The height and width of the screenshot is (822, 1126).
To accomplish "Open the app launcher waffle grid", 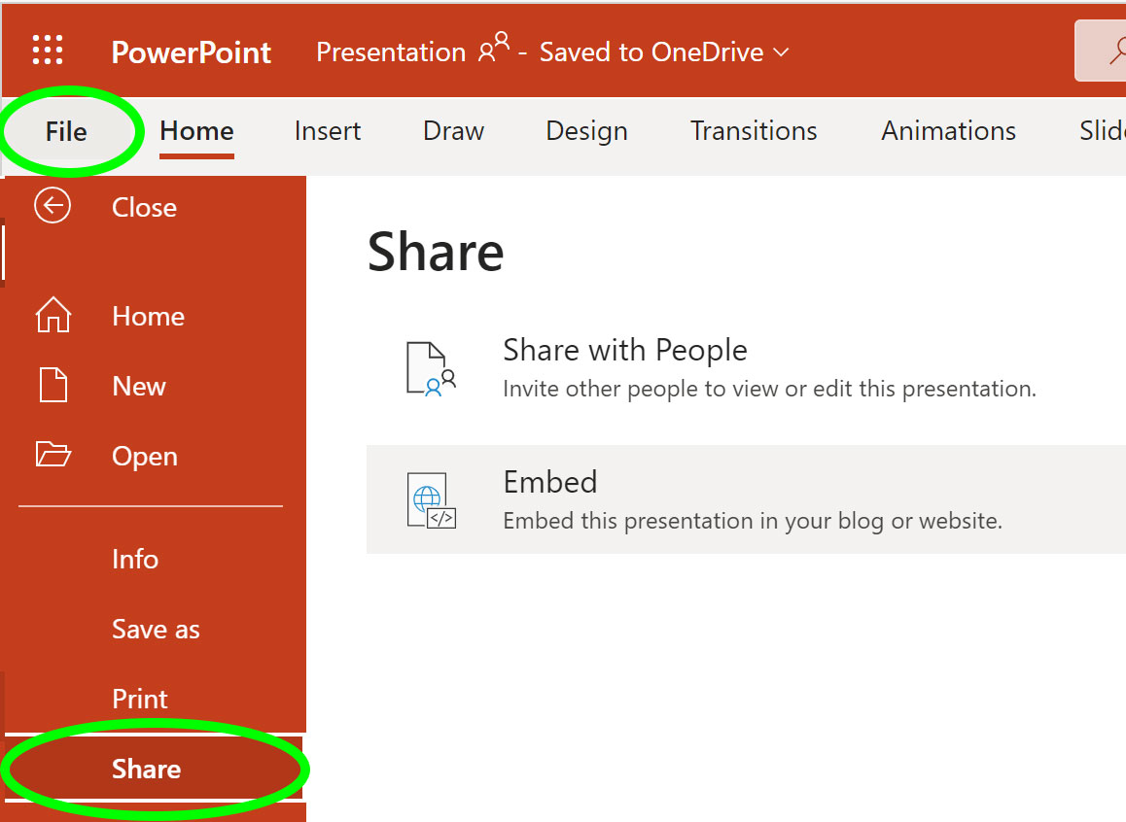I will [x=48, y=51].
